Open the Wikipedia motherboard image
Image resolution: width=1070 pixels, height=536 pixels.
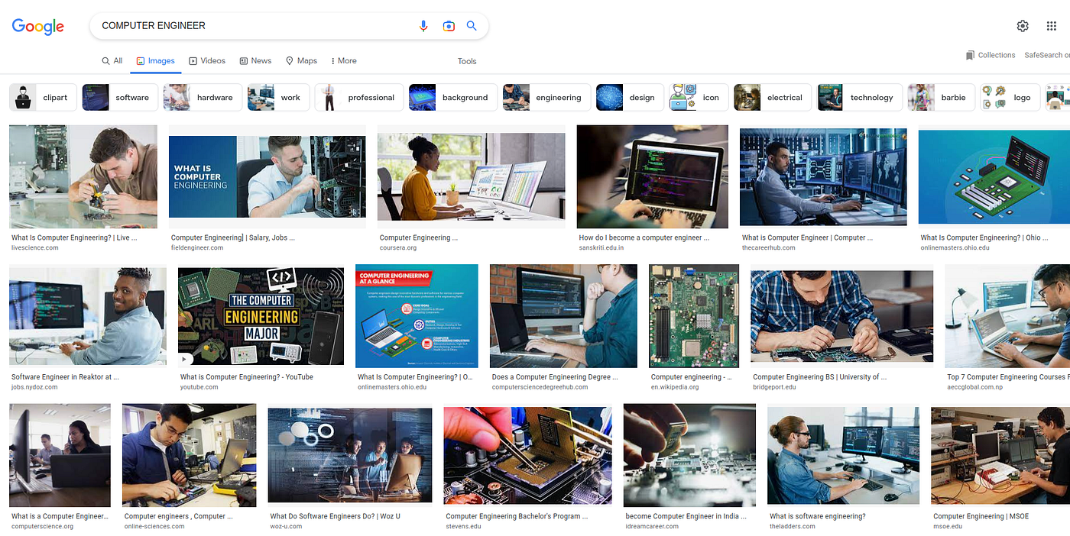click(x=694, y=316)
